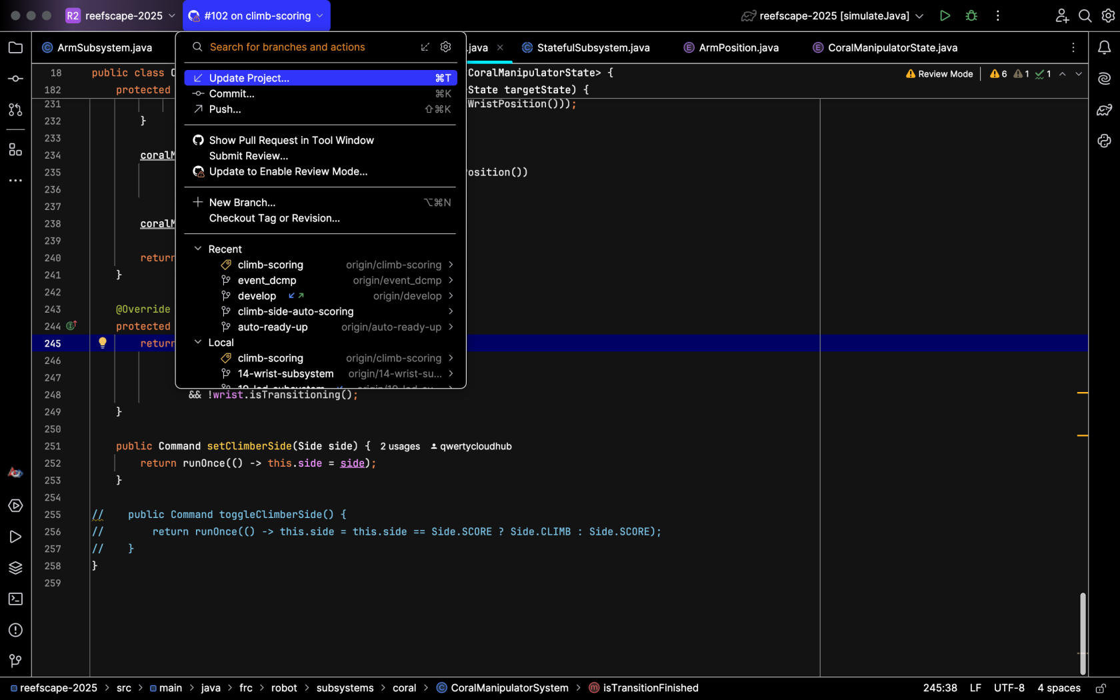The width and height of the screenshot is (1120, 700).
Task: Expand submenu for develop branch
Action: click(451, 295)
